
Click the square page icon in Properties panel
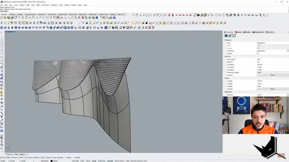coord(234,36)
